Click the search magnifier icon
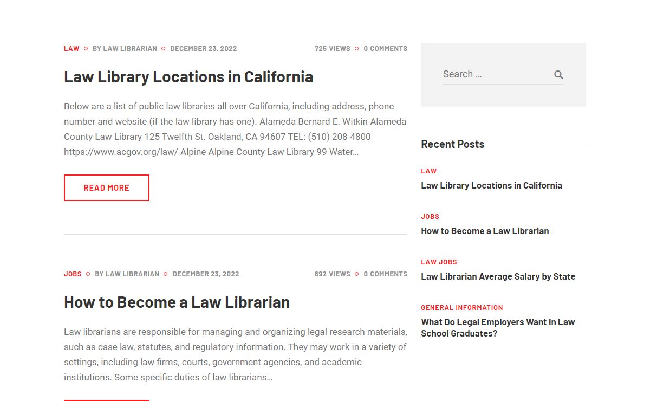Screen dimensions: 650x401 [558, 75]
